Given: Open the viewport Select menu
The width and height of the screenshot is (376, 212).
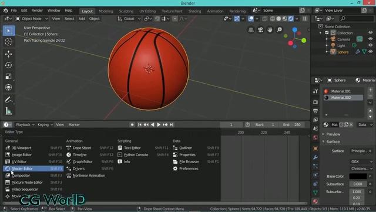Looking at the screenshot, I should click(69, 19).
